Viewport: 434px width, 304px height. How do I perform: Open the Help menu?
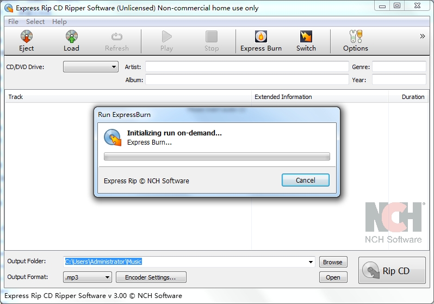click(59, 22)
